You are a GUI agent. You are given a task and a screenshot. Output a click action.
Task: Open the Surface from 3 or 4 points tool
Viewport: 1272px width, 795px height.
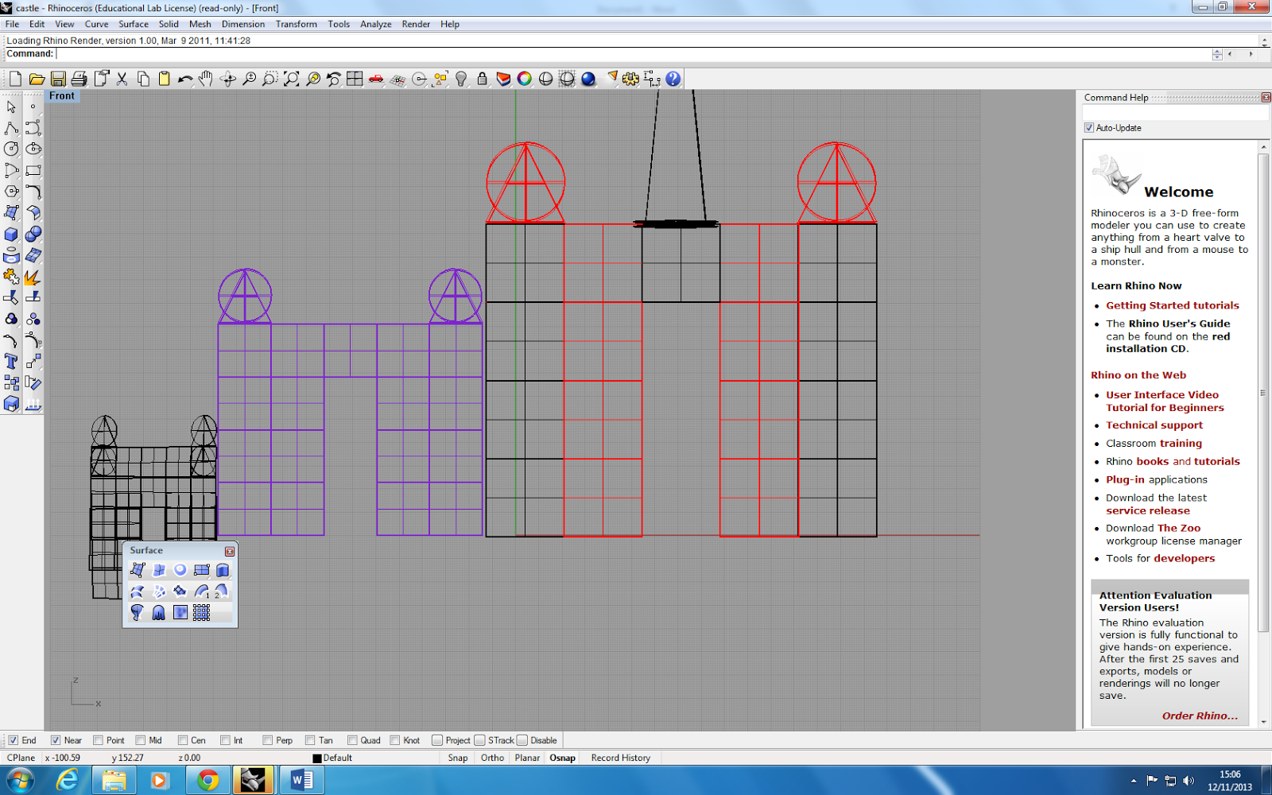(137, 570)
